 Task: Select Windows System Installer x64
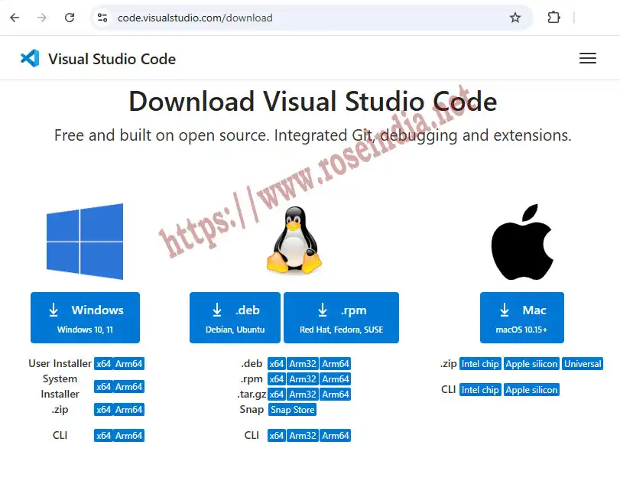[x=104, y=387]
